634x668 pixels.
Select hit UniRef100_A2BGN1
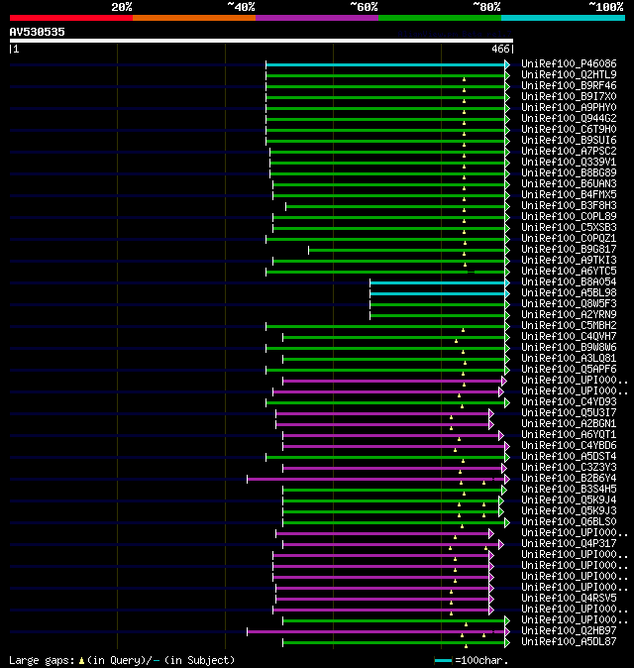[569, 424]
